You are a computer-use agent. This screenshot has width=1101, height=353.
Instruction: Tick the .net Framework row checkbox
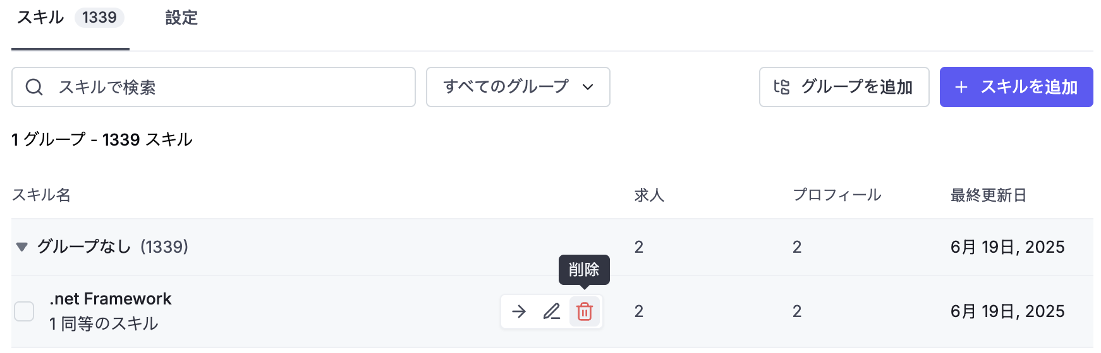coord(24,311)
